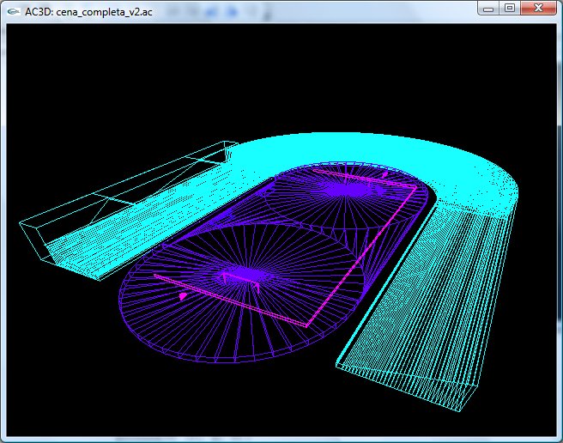Close the AC3D cena_completa_v2.ac window
This screenshot has height=443, width=563.
(x=538, y=9)
